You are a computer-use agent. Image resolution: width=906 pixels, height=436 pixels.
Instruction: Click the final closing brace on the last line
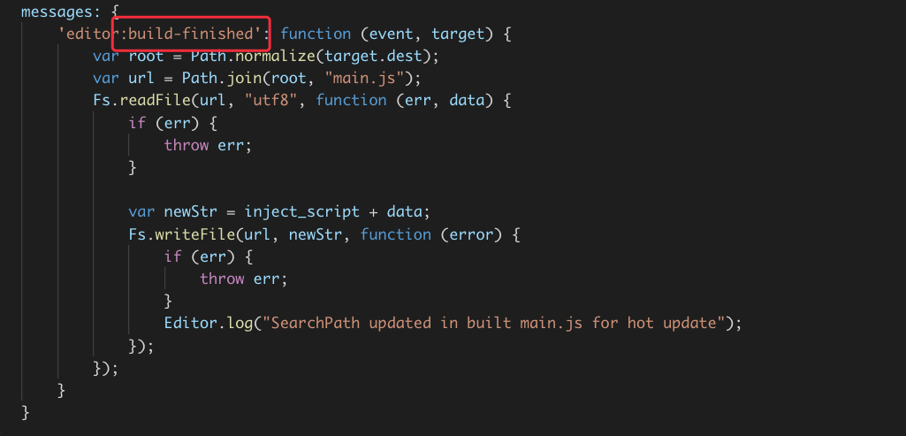point(26,412)
